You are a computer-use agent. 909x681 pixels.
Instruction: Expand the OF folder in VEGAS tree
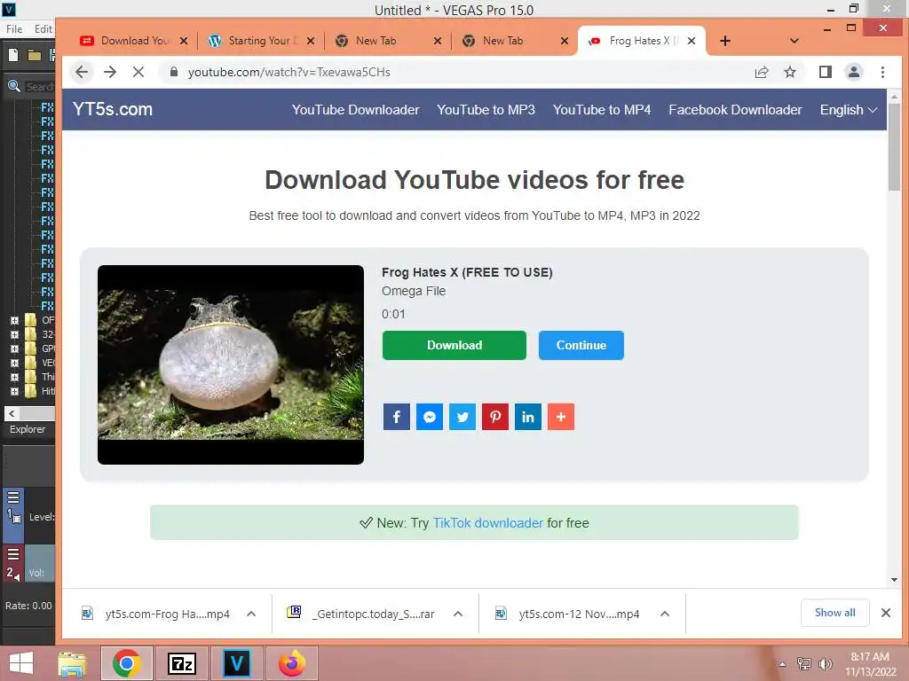[x=14, y=320]
